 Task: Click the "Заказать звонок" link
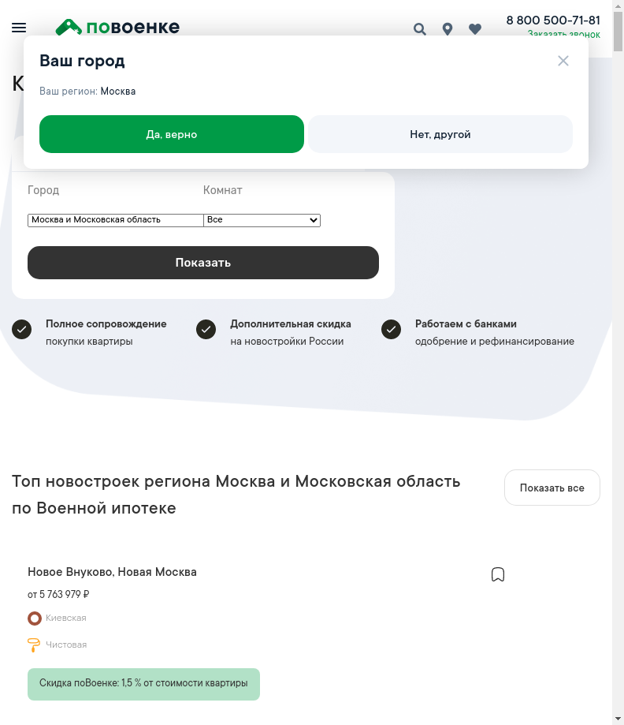tap(563, 35)
